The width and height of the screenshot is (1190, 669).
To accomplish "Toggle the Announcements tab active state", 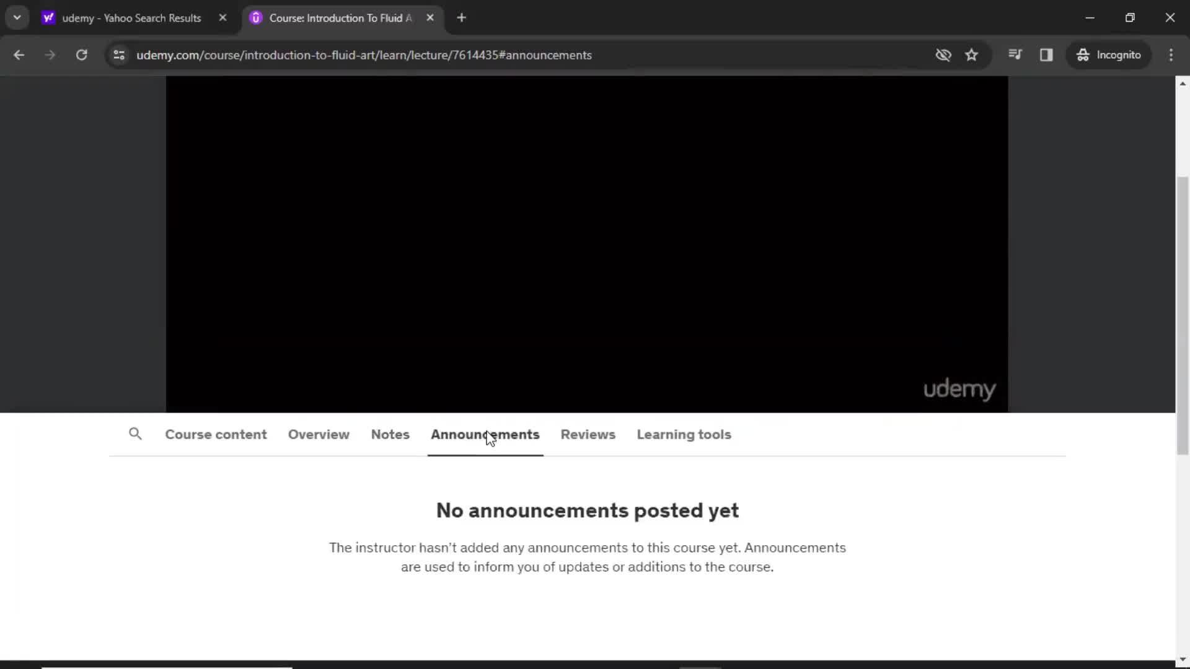I will (x=485, y=434).
